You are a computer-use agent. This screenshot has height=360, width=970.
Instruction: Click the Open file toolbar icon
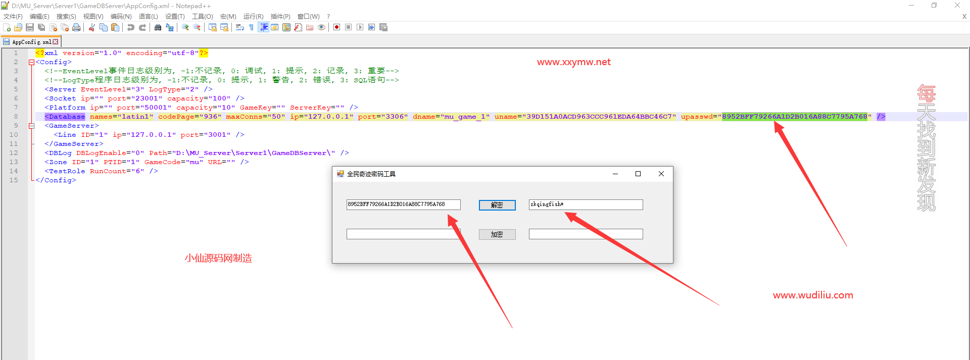pos(18,27)
